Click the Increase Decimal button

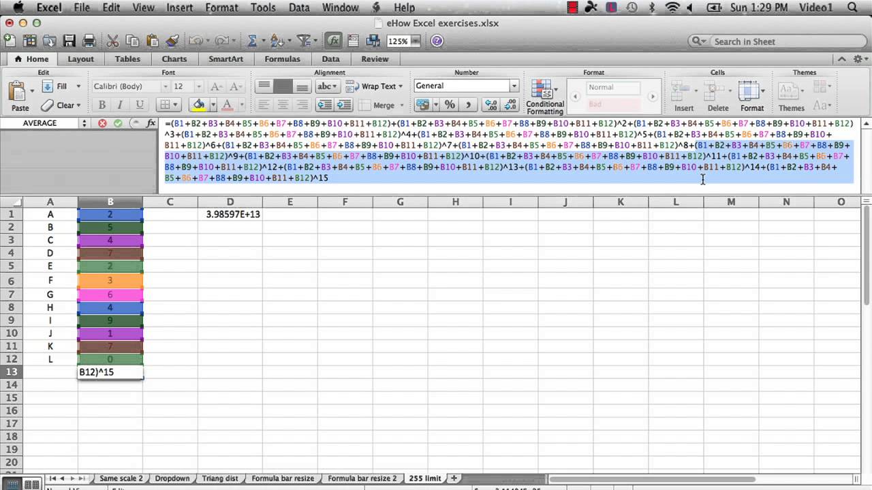[x=490, y=105]
